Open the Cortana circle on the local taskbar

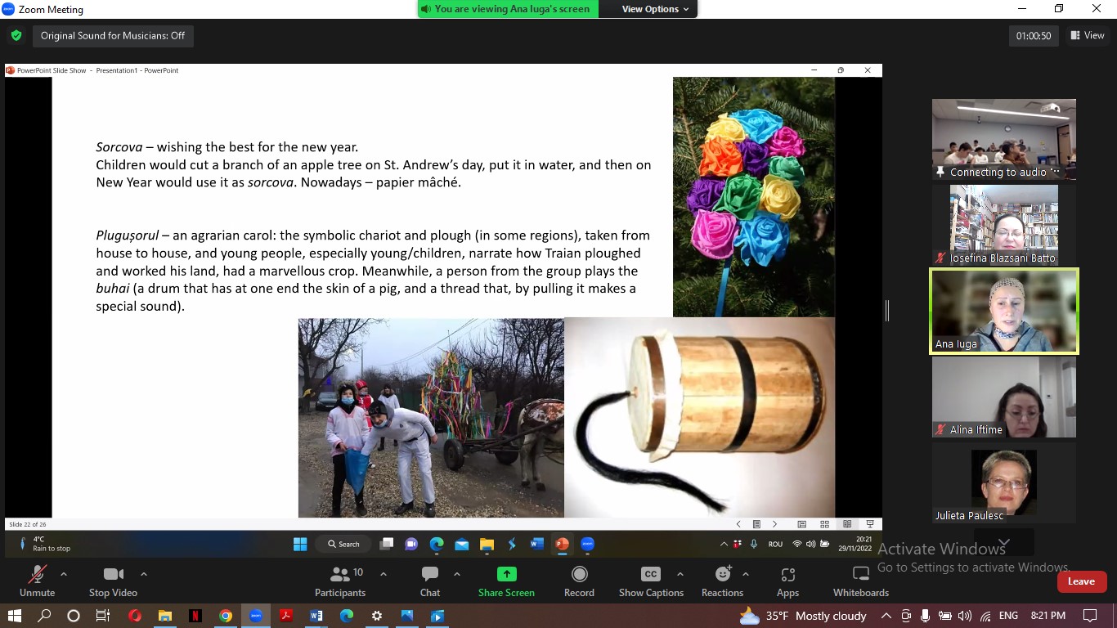(74, 616)
